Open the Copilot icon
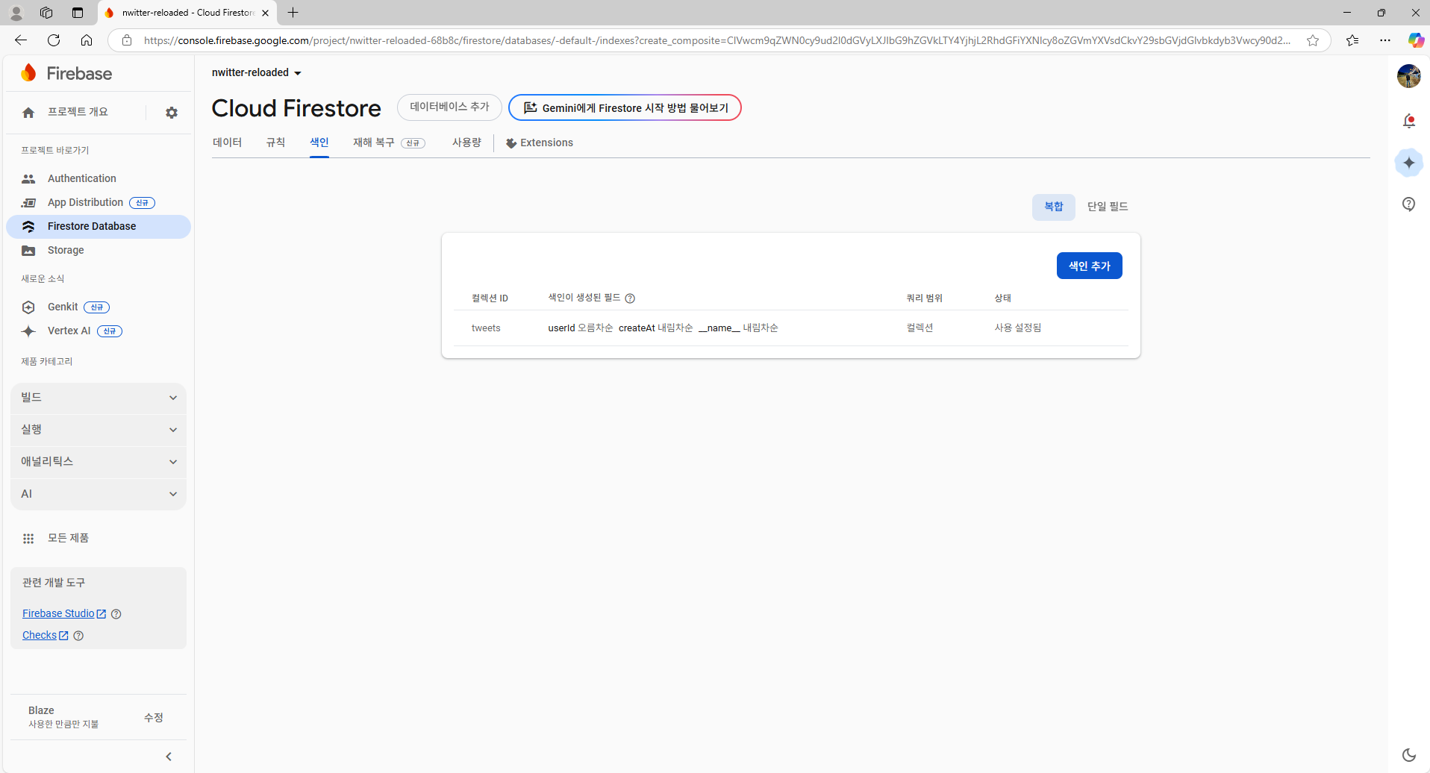 [x=1415, y=40]
